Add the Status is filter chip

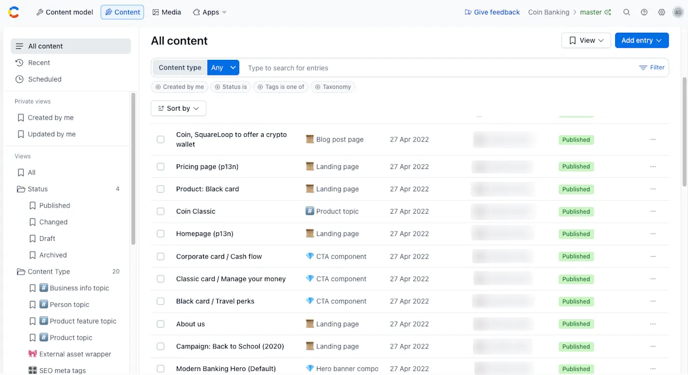pyautogui.click(x=230, y=87)
